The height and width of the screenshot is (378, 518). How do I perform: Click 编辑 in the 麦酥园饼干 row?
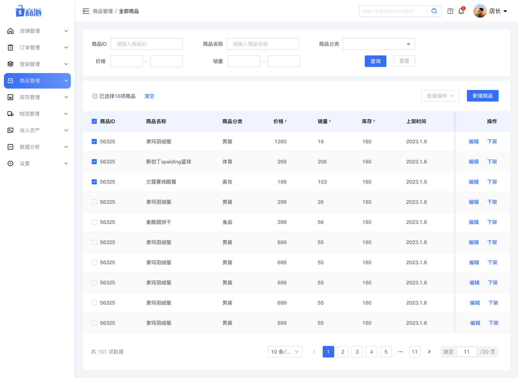tap(474, 222)
